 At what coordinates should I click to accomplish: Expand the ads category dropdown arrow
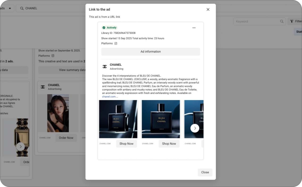coord(10,8)
